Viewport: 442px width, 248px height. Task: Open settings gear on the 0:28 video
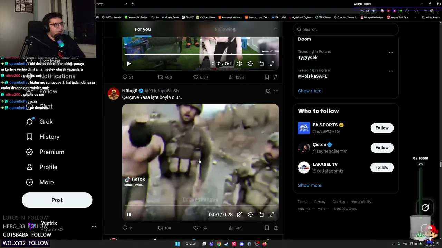click(x=250, y=214)
